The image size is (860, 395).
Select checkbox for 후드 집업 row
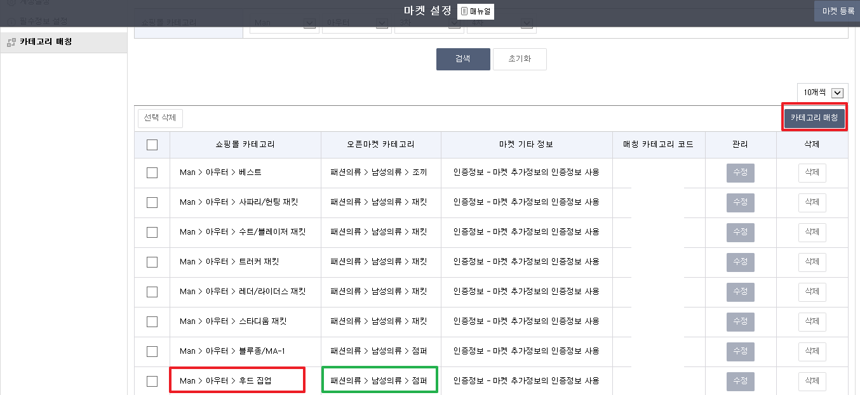152,381
